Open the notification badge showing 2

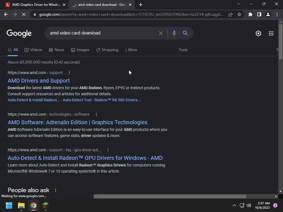point(275,205)
